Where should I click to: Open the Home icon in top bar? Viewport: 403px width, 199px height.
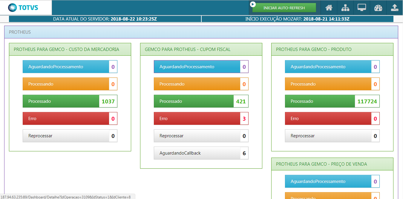click(x=329, y=8)
